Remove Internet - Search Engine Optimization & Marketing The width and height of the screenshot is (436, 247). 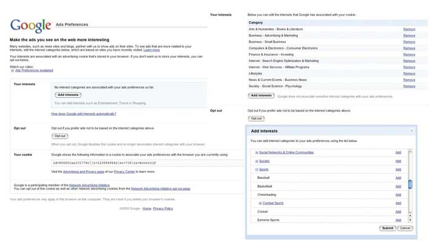coord(409,61)
